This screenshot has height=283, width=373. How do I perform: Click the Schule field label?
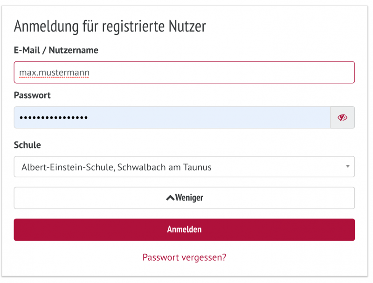(28, 145)
